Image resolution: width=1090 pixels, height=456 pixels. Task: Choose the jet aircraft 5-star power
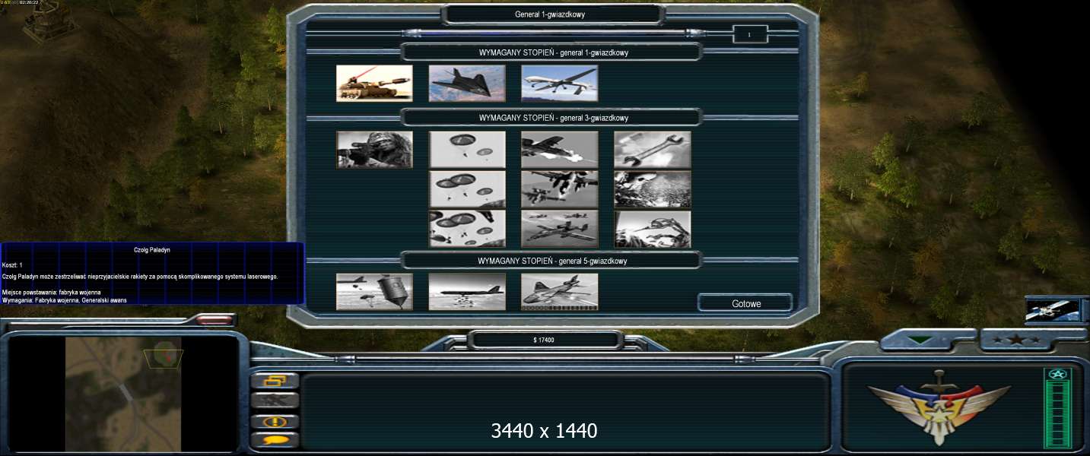coord(560,292)
